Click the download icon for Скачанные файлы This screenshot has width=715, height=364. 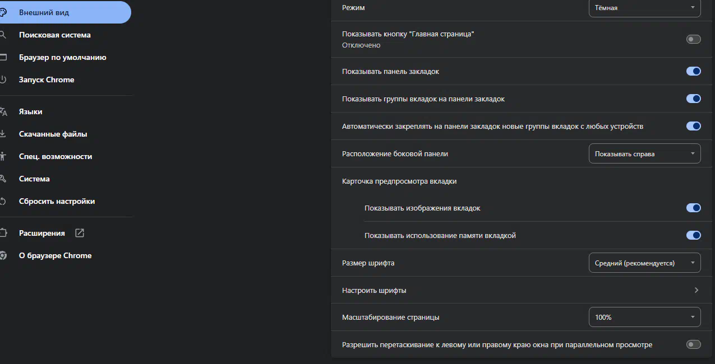pyautogui.click(x=3, y=134)
